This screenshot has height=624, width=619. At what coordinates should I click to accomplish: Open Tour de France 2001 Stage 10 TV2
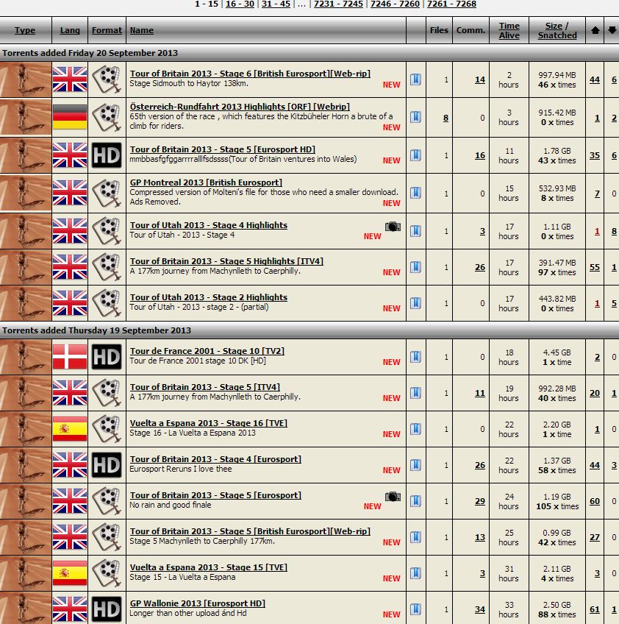207,351
